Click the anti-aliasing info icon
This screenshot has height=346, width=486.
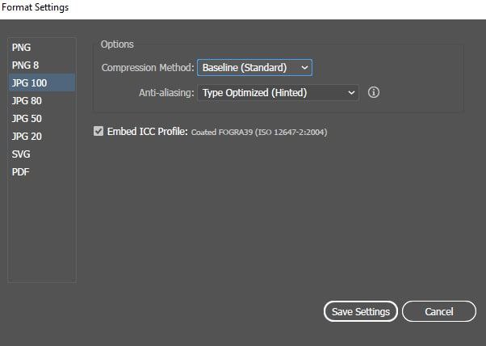coord(374,92)
